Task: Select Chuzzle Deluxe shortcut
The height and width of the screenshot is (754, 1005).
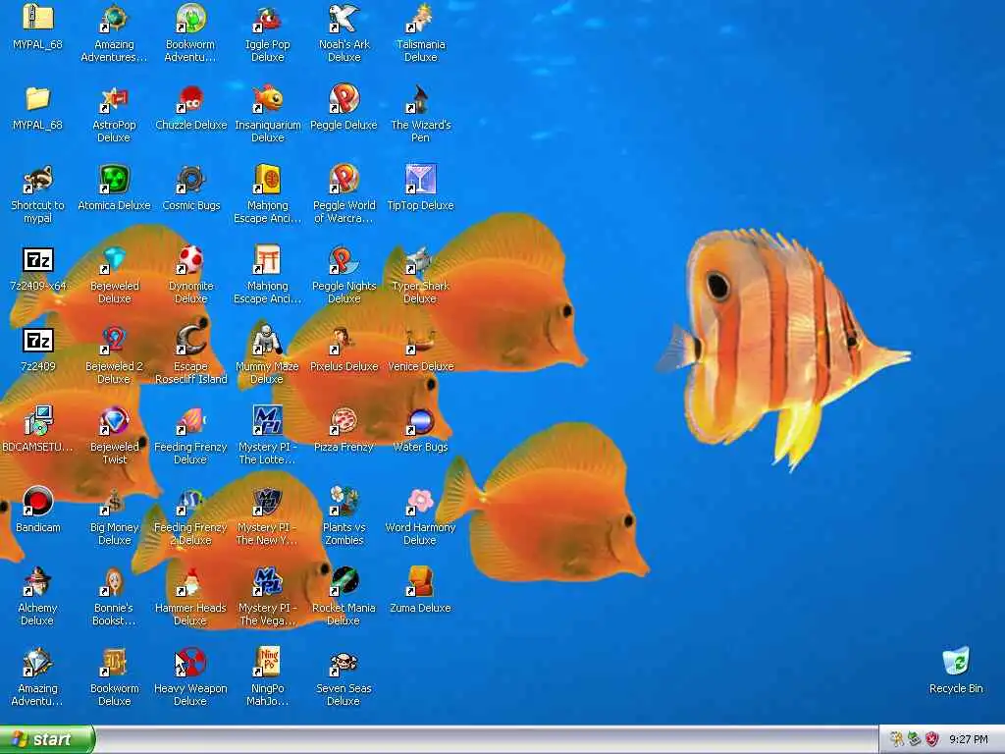Action: [190, 99]
